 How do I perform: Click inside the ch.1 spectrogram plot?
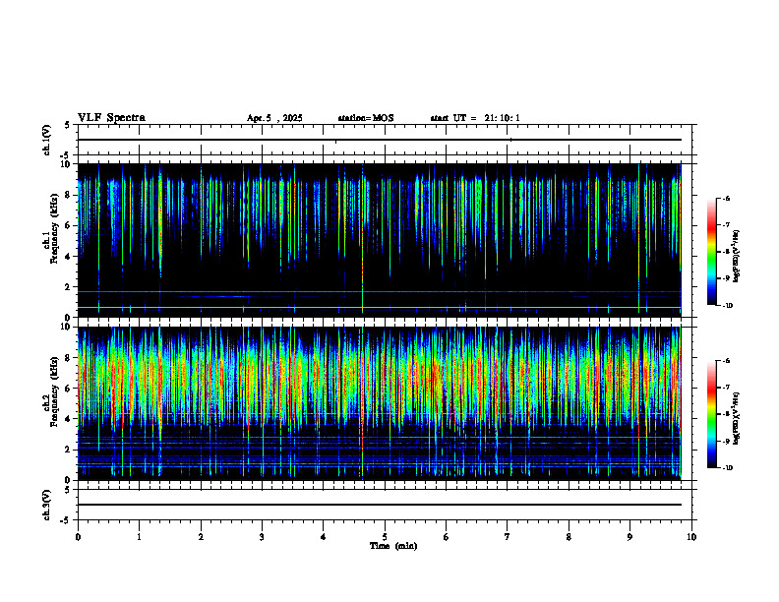(379, 240)
